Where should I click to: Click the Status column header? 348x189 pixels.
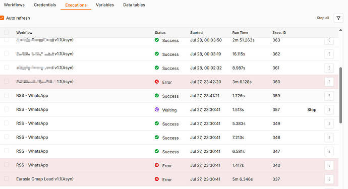pos(160,33)
